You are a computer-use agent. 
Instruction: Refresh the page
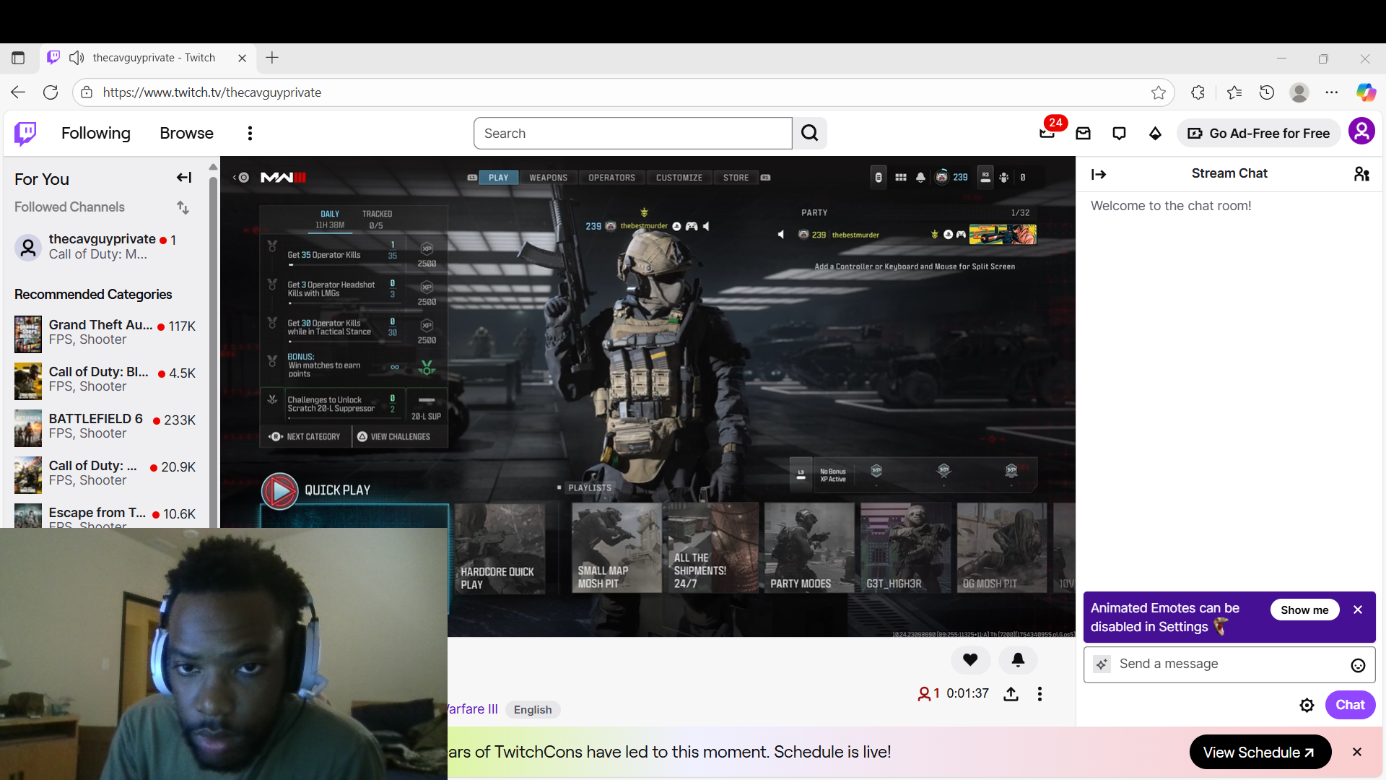click(x=51, y=92)
